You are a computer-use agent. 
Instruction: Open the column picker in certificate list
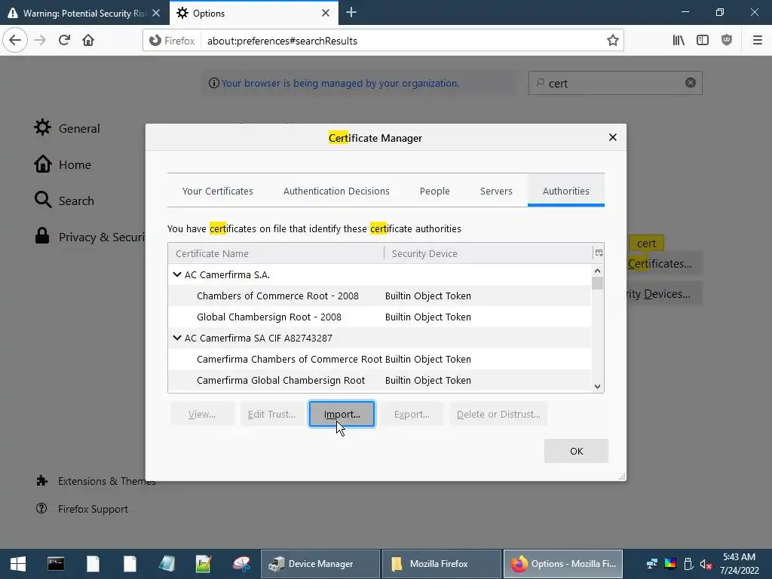599,253
